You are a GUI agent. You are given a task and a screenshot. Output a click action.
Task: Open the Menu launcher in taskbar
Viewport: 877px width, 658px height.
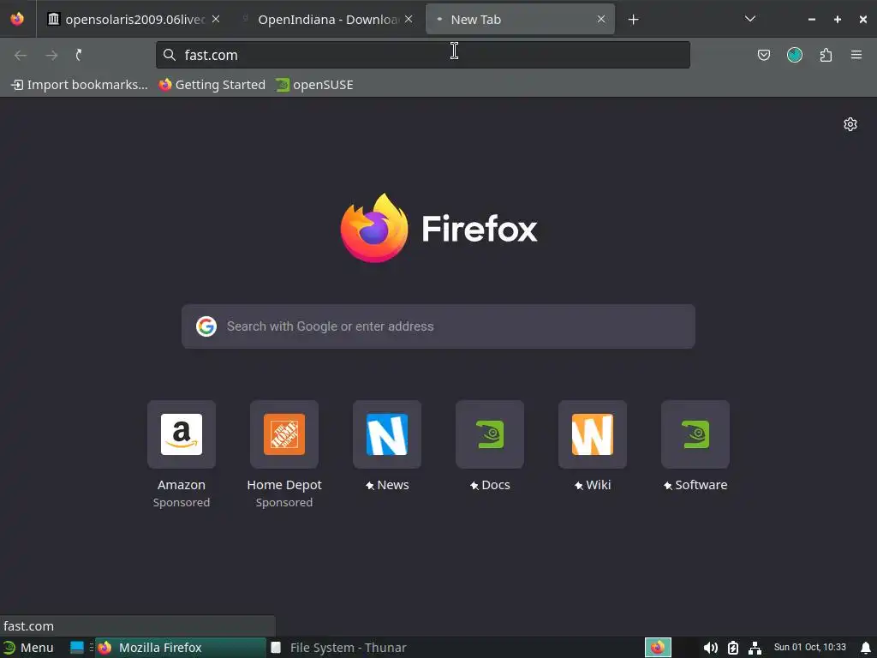(x=28, y=648)
